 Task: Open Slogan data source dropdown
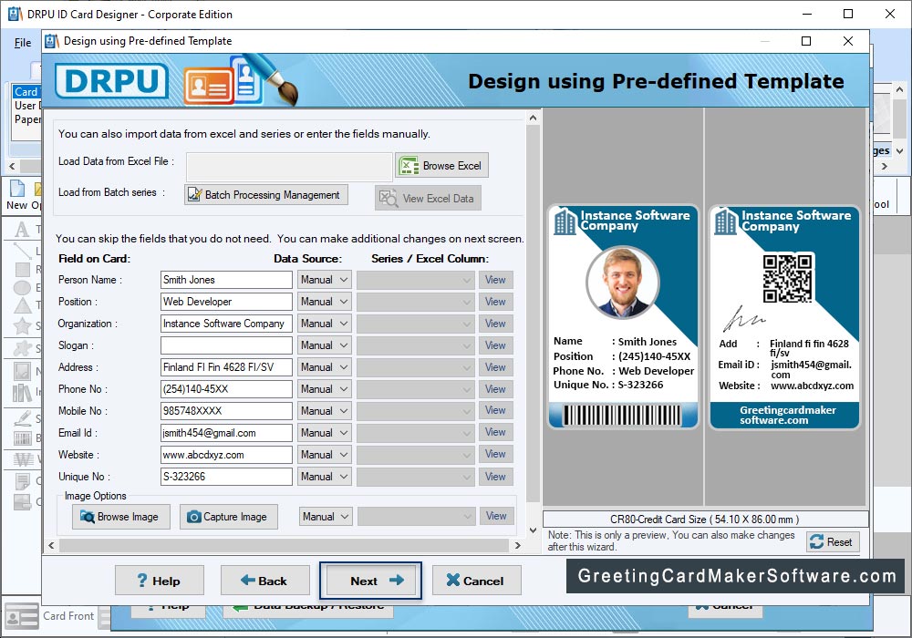click(325, 345)
